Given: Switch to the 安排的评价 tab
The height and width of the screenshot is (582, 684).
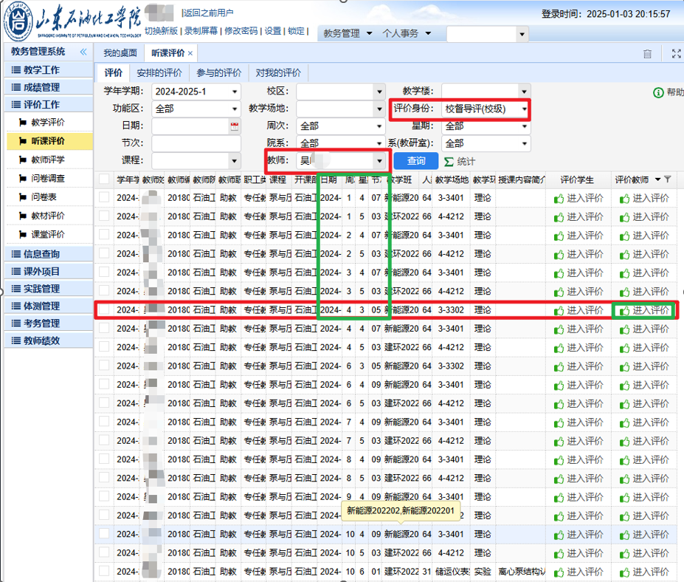Looking at the screenshot, I should pyautogui.click(x=159, y=72).
